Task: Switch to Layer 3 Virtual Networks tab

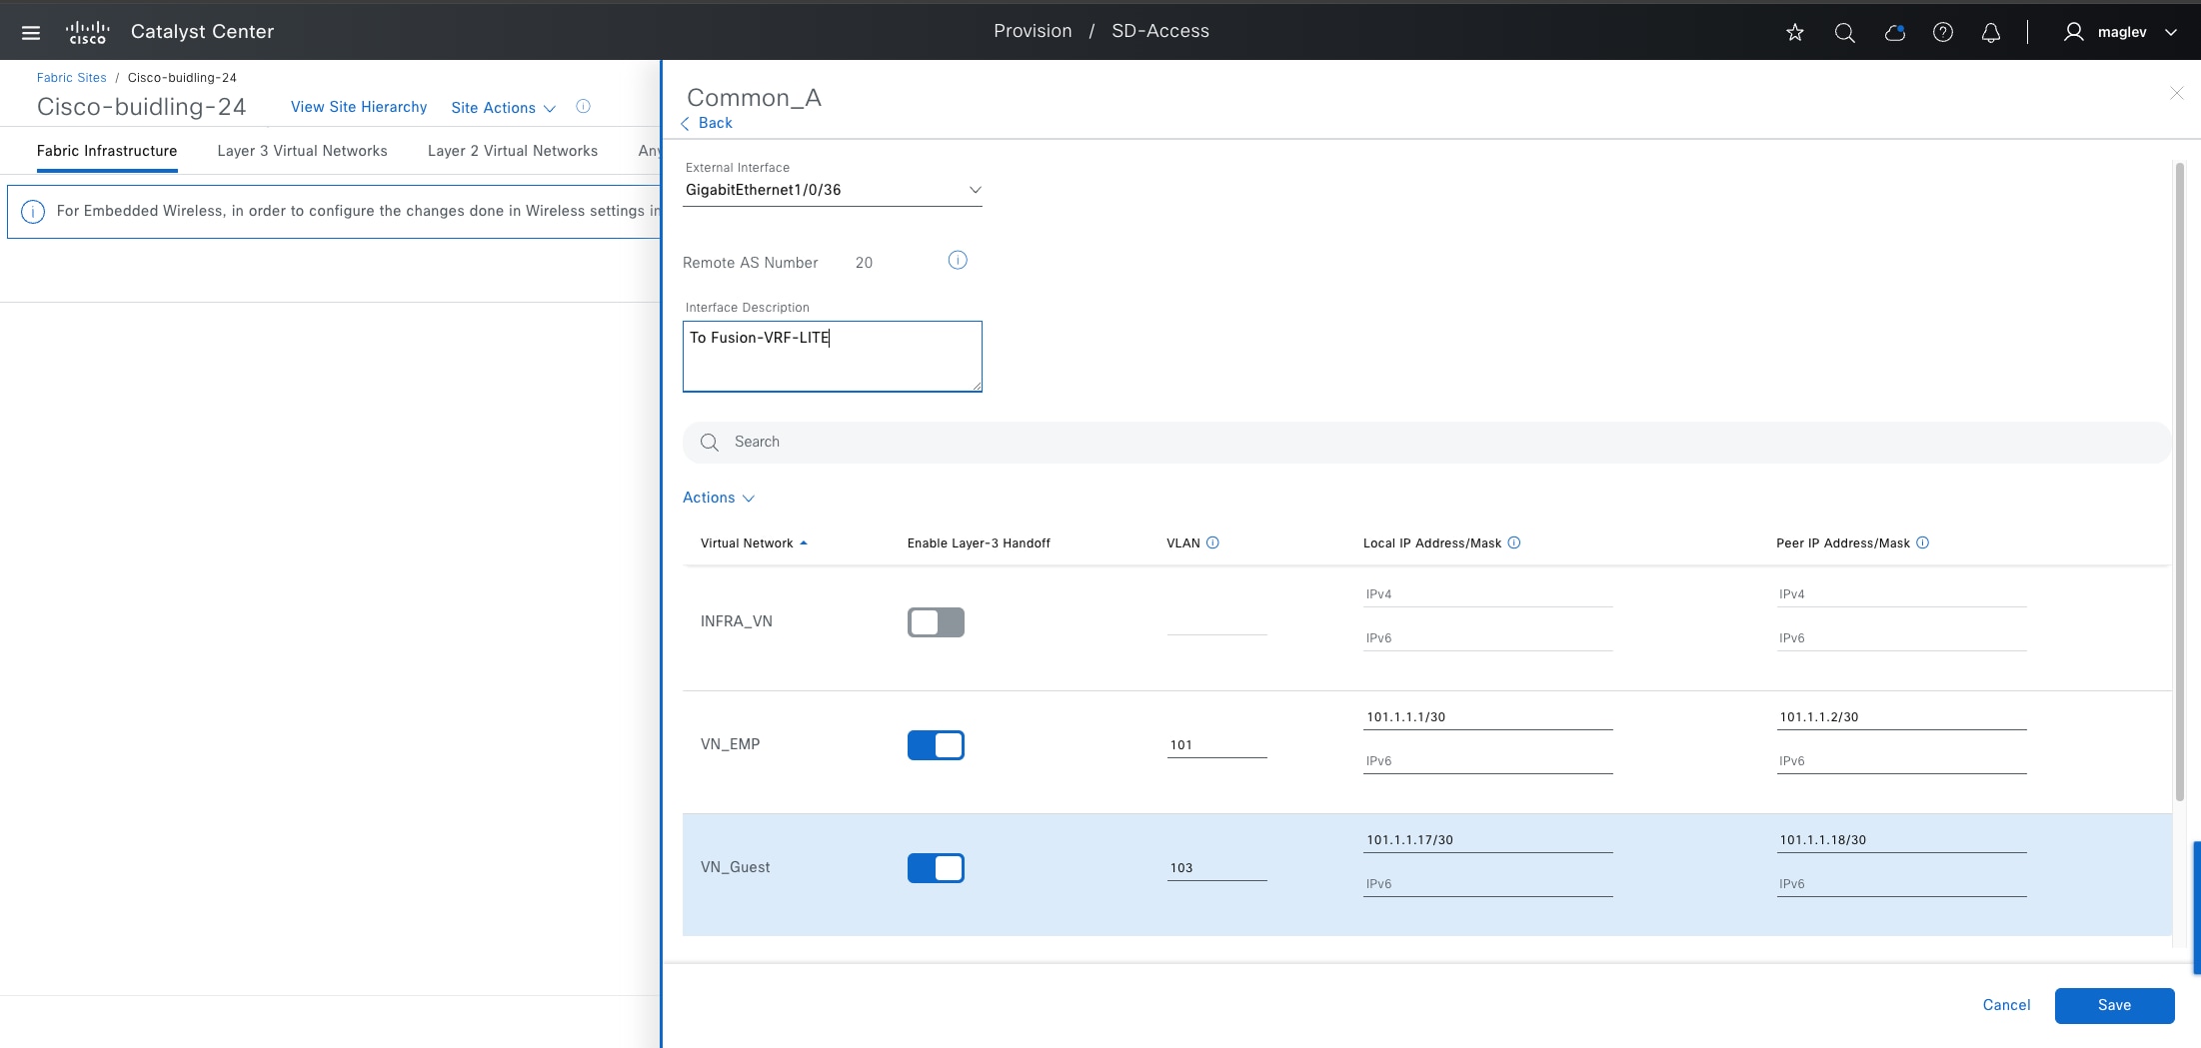Action: click(x=302, y=151)
